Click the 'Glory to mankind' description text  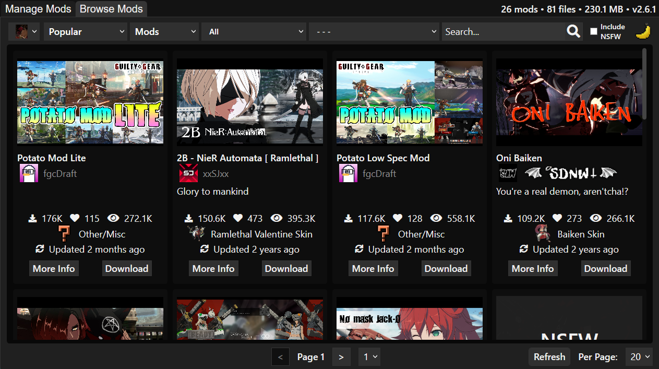(213, 192)
